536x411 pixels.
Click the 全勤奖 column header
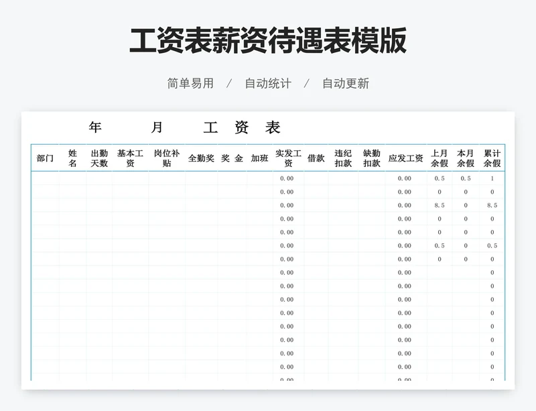coord(201,158)
